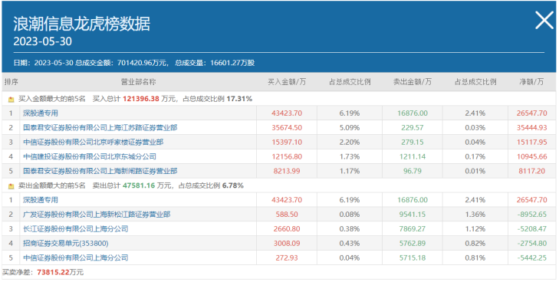Select buy amount 588.50
The height and width of the screenshot is (282, 559).
tap(287, 215)
